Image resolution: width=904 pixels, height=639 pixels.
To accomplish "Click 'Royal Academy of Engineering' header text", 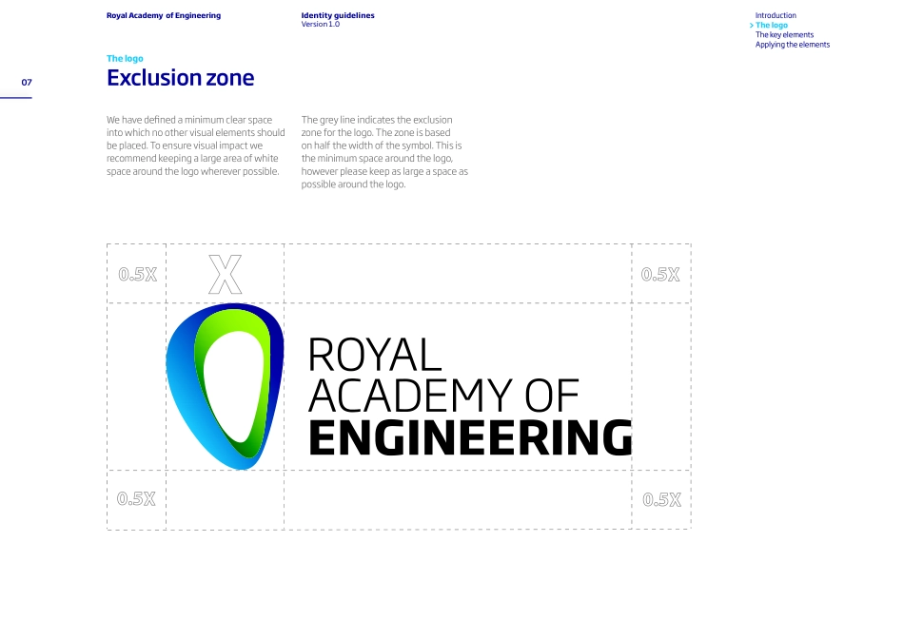I will 164,16.
